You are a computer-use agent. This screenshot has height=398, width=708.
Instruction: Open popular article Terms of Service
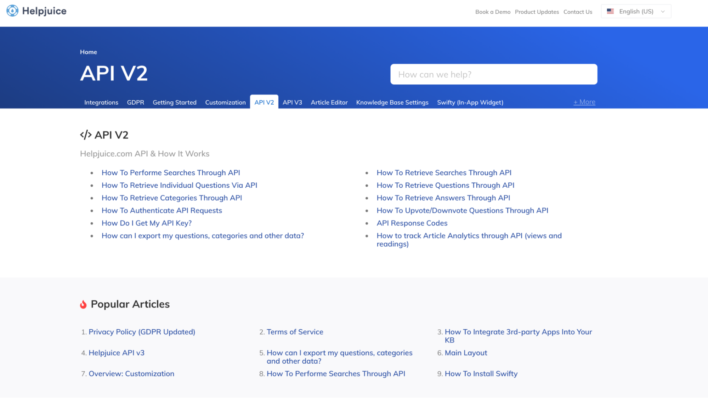[x=295, y=332]
